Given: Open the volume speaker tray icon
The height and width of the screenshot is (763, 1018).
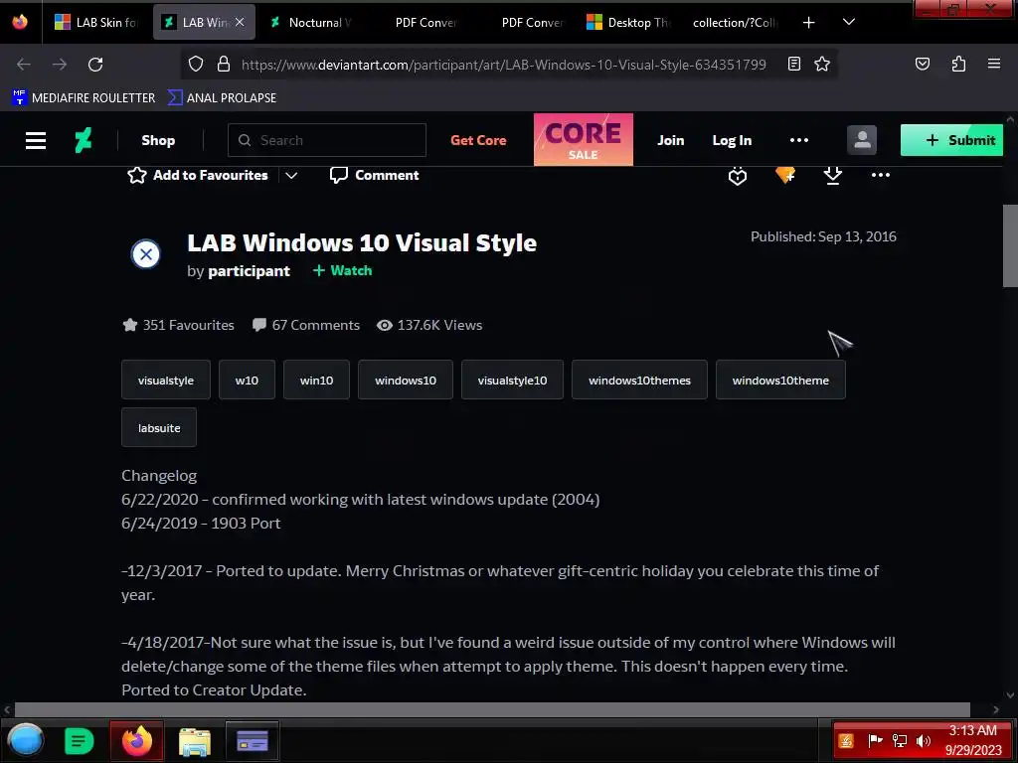Looking at the screenshot, I should coord(923,741).
